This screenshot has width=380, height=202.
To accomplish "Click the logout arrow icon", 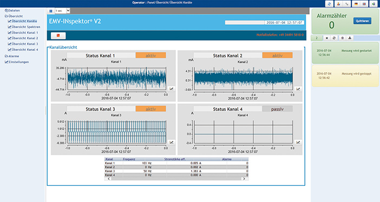I will click(x=373, y=4).
